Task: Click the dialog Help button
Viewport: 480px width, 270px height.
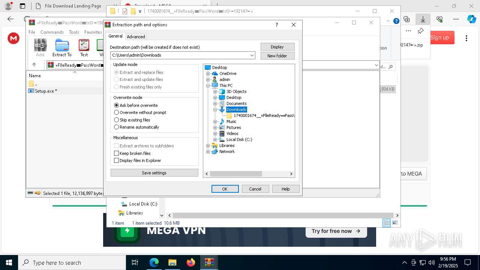Action: (286, 189)
